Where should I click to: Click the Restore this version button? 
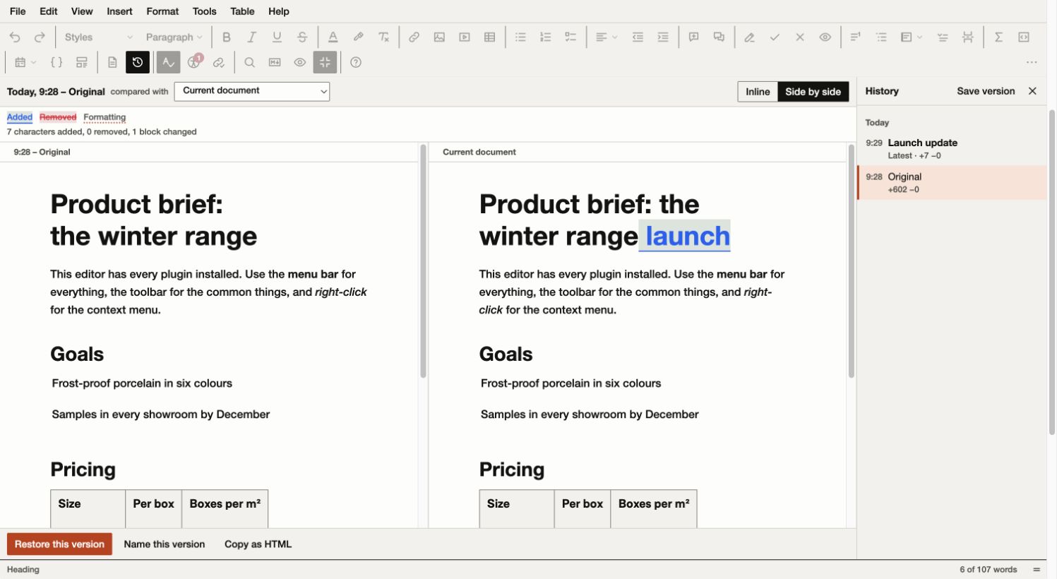(x=59, y=544)
